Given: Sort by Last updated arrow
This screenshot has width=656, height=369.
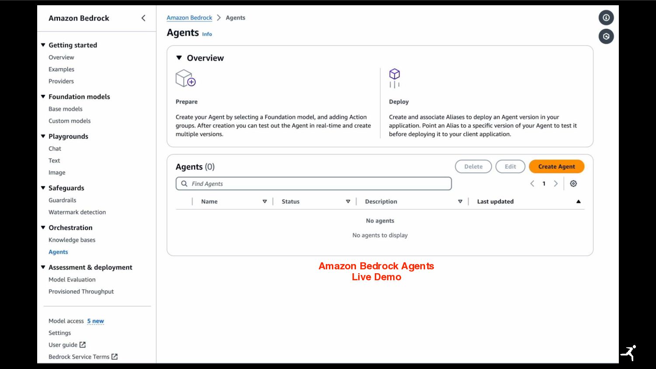Looking at the screenshot, I should 579,202.
